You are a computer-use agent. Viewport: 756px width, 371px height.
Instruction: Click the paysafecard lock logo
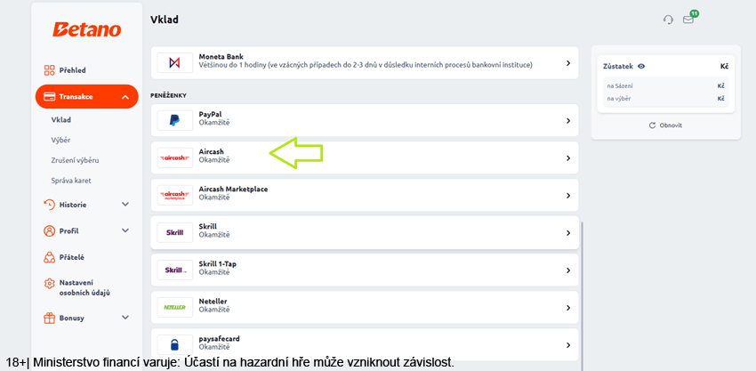point(174,345)
